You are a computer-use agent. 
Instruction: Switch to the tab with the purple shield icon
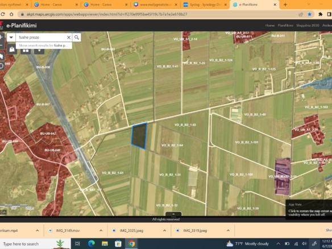point(156,5)
